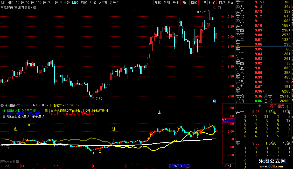The width and height of the screenshot is (293, 169).
Task: Select the 60分钟 period tab
Action: 65,2
